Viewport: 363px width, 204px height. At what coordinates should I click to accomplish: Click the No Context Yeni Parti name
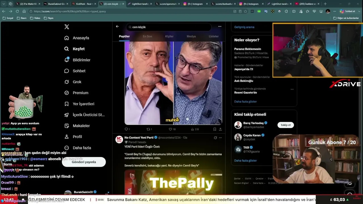click(139, 137)
